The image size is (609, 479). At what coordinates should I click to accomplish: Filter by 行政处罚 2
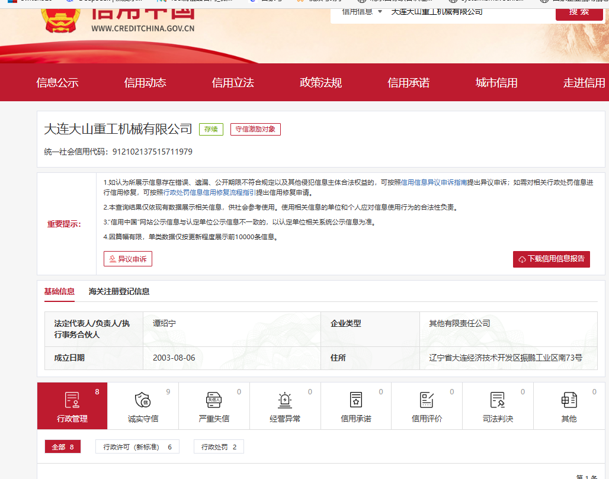pyautogui.click(x=219, y=447)
